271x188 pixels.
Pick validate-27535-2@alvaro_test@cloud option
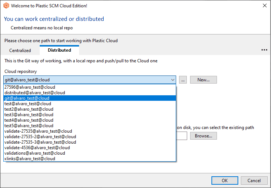[x=90, y=137]
